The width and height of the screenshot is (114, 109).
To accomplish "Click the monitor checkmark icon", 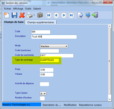I will point(88,15).
